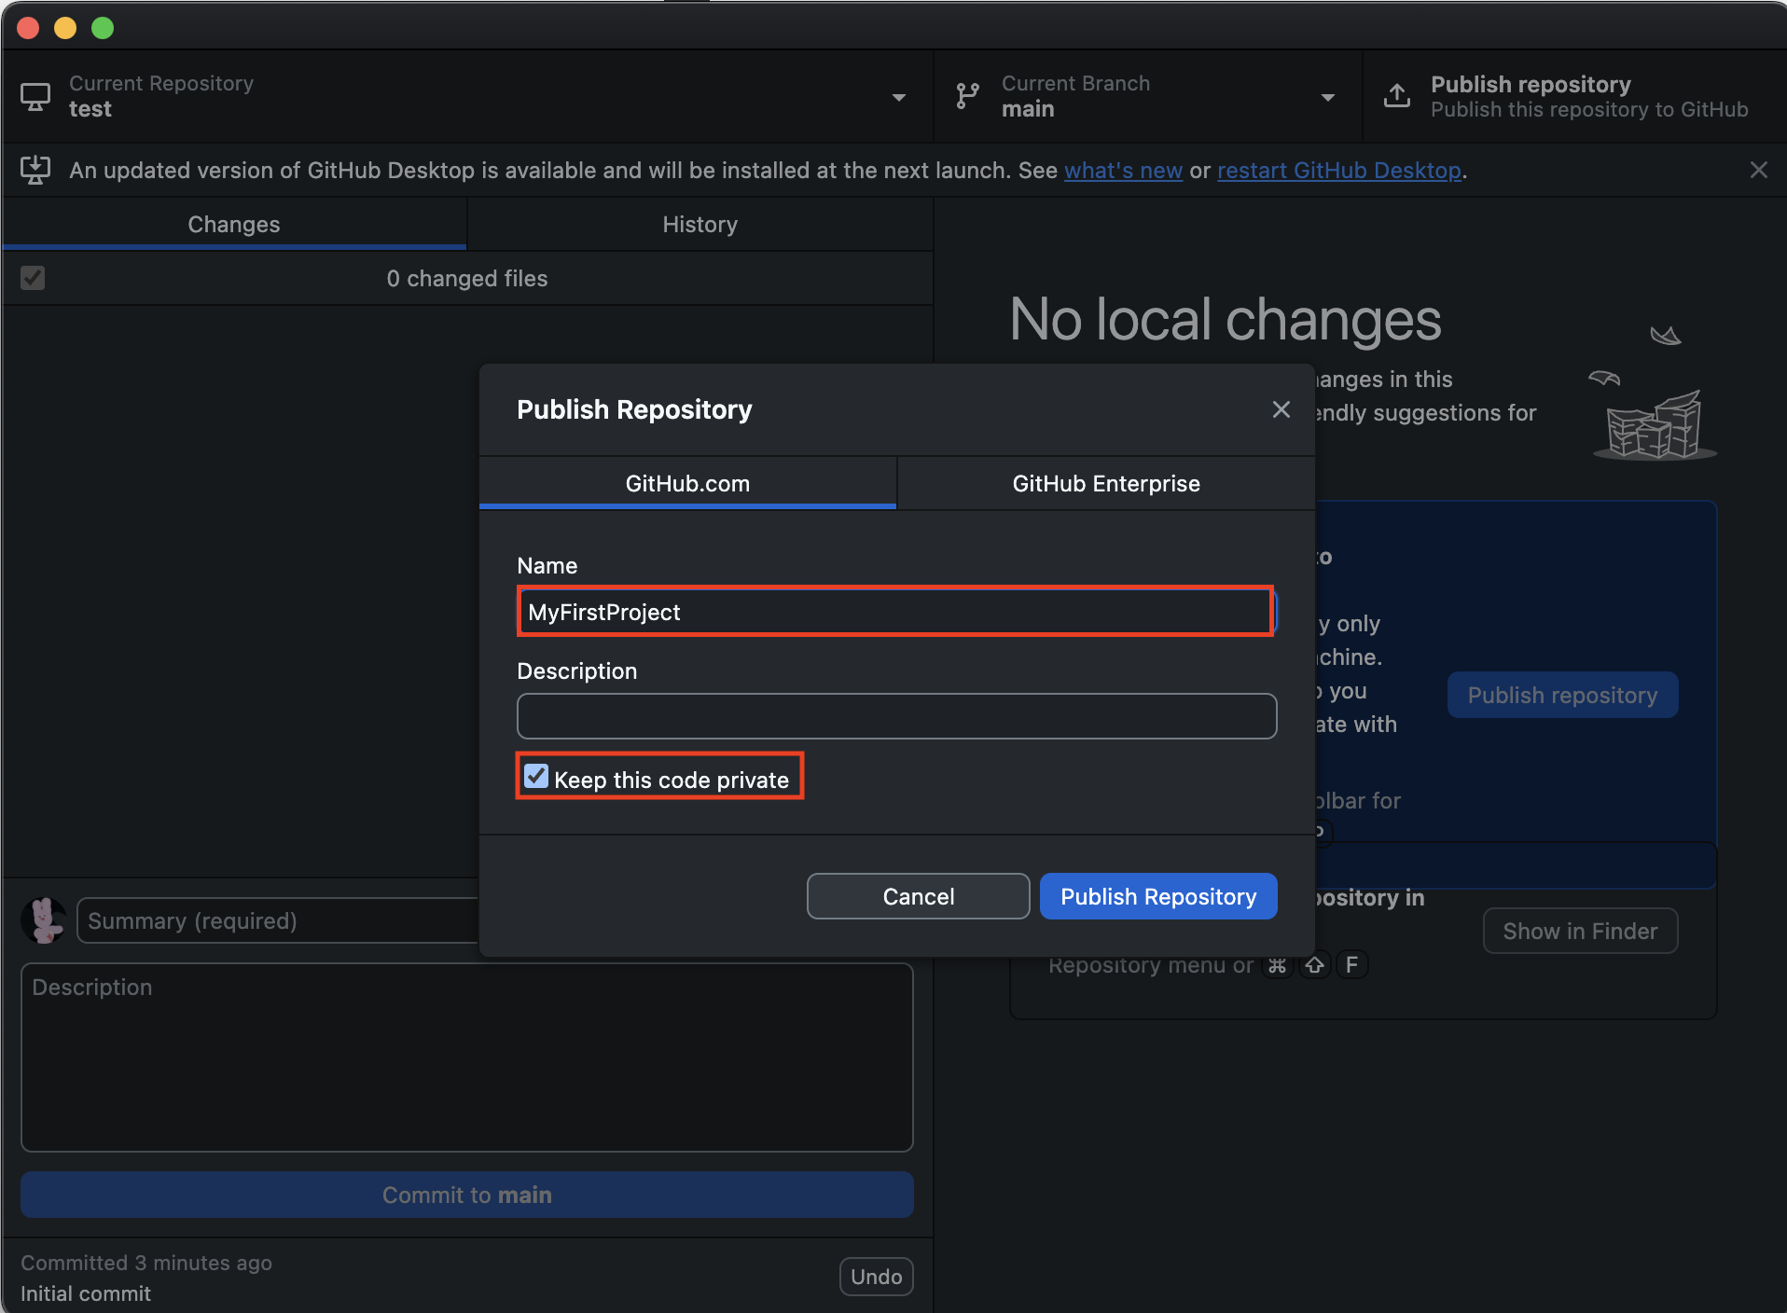Open the what's new link
Viewport: 1787px width, 1313px height.
pos(1123,171)
